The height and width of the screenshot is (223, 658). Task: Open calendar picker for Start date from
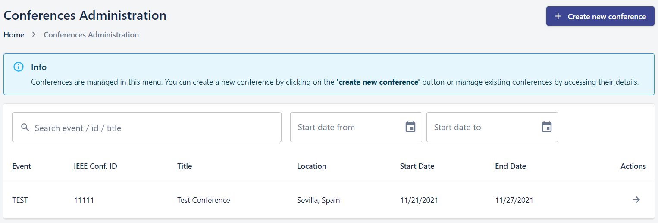click(x=410, y=127)
